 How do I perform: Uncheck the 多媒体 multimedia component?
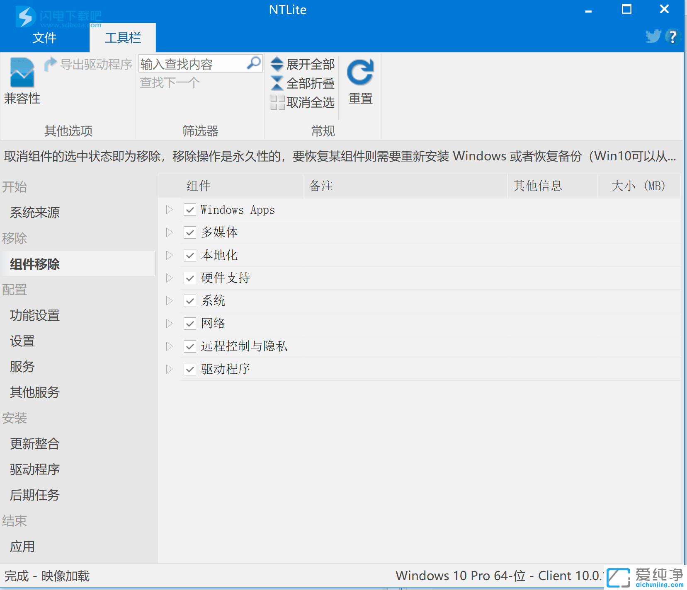189,232
